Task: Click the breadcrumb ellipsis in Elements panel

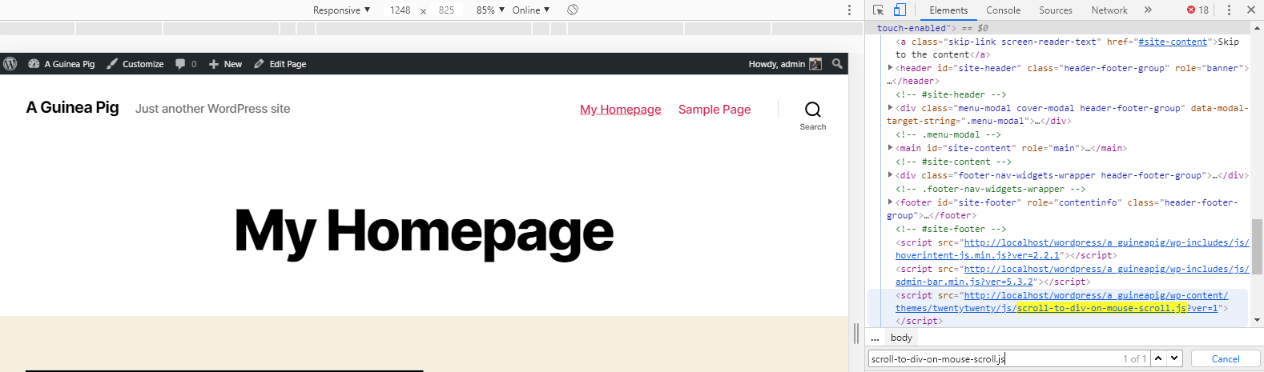Action: click(x=875, y=338)
